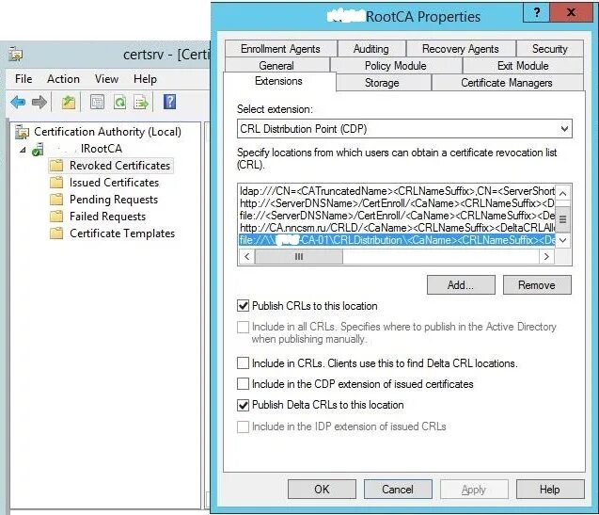
Task: Select the http://CA.nncsm.ru/CRLD location entry
Action: pos(397,228)
